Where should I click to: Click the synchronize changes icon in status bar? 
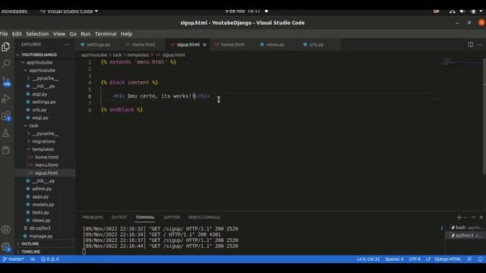tap(33, 259)
